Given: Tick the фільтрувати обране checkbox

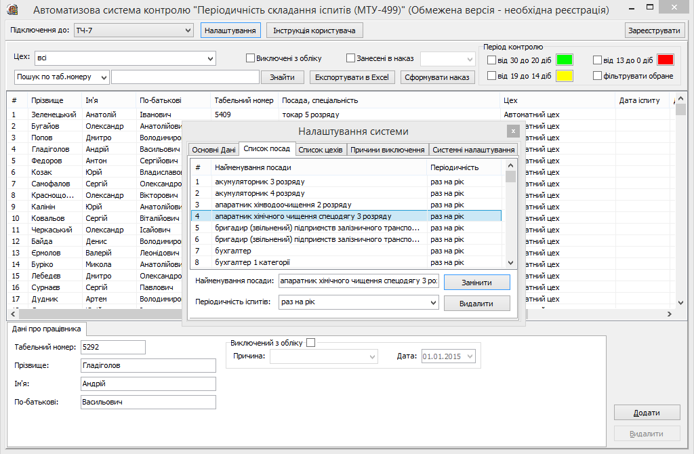Looking at the screenshot, I should pyautogui.click(x=597, y=76).
